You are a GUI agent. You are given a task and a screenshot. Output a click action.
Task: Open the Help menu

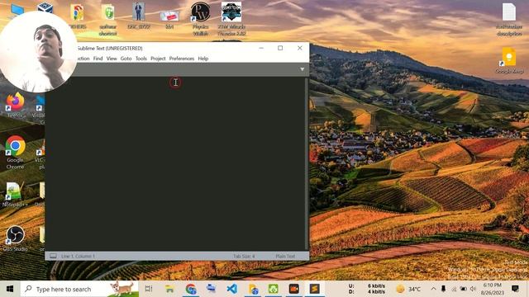pyautogui.click(x=203, y=59)
